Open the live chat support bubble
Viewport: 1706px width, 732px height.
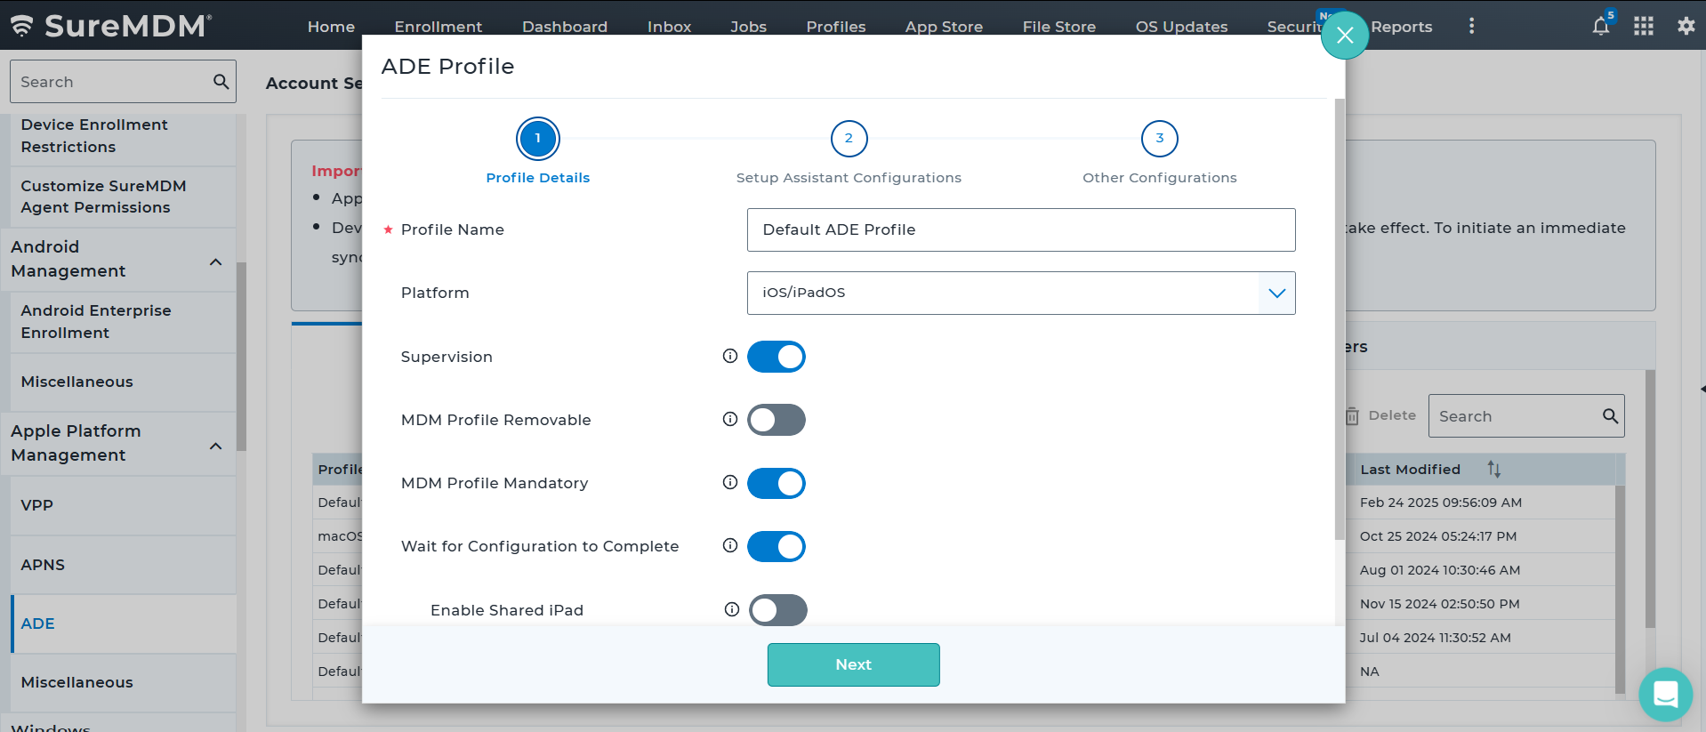point(1665,694)
